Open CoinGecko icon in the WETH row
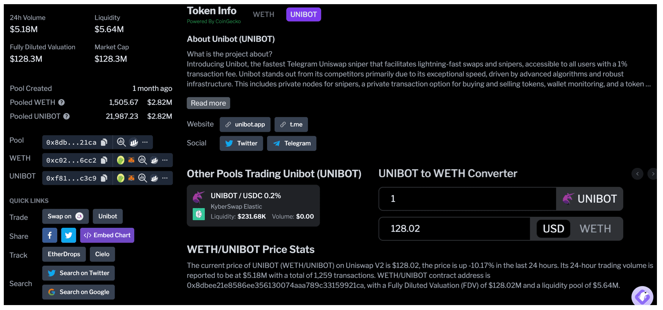The image size is (663, 310). pos(121,160)
